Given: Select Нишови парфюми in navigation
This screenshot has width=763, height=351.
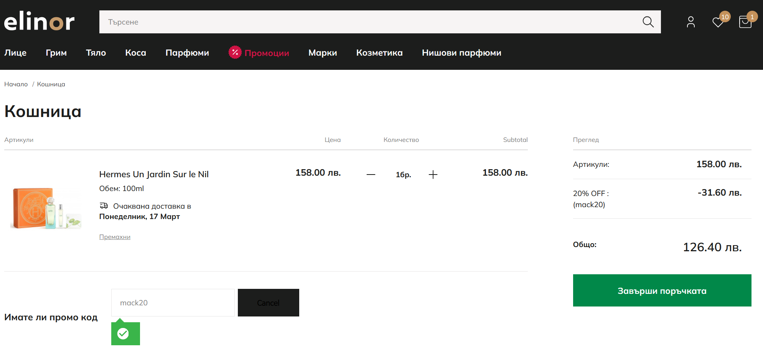Looking at the screenshot, I should tap(461, 53).
